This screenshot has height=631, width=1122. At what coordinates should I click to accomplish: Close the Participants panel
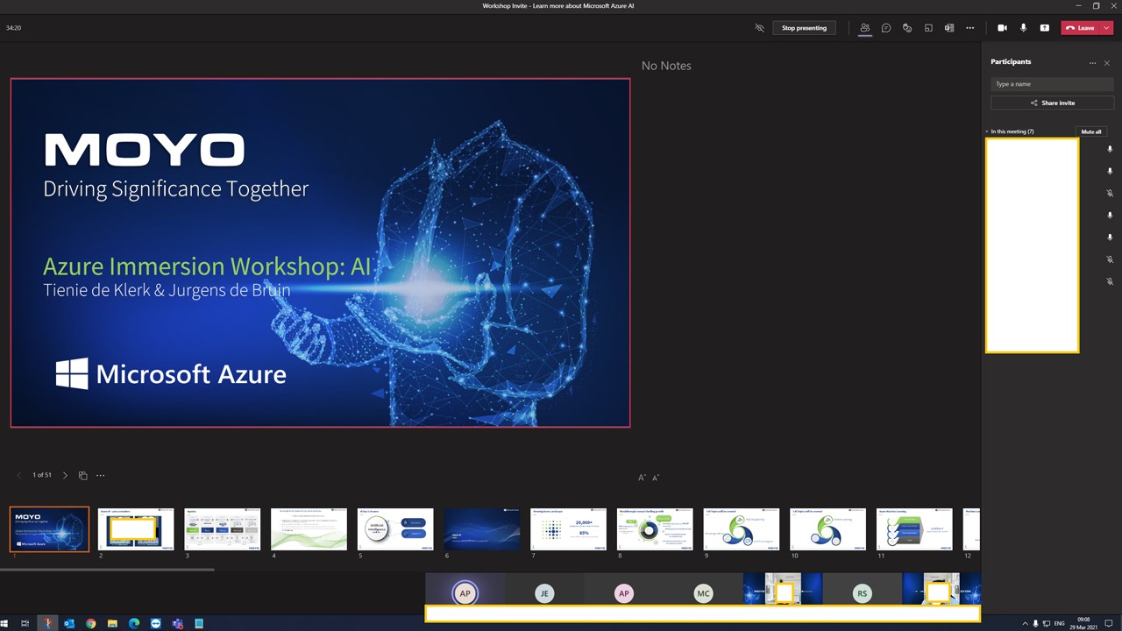coord(1106,63)
